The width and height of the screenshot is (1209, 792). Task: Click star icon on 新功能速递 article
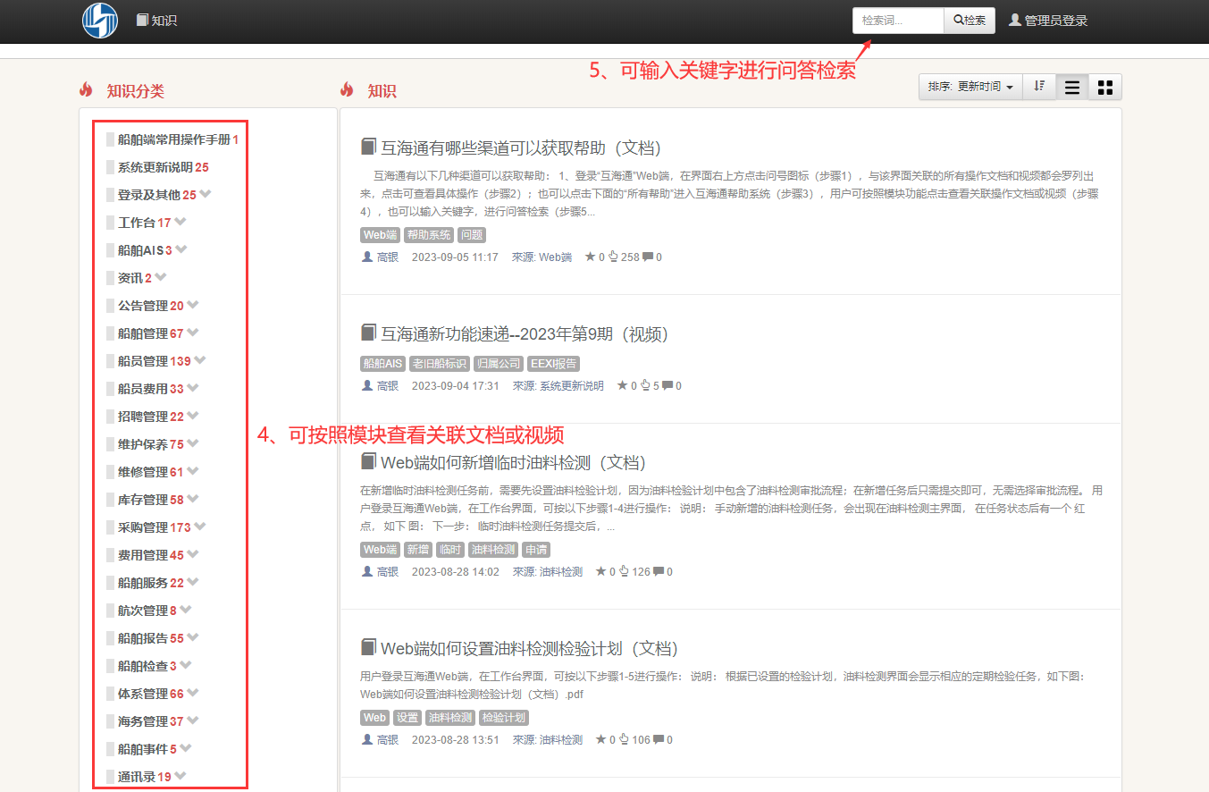tap(622, 386)
